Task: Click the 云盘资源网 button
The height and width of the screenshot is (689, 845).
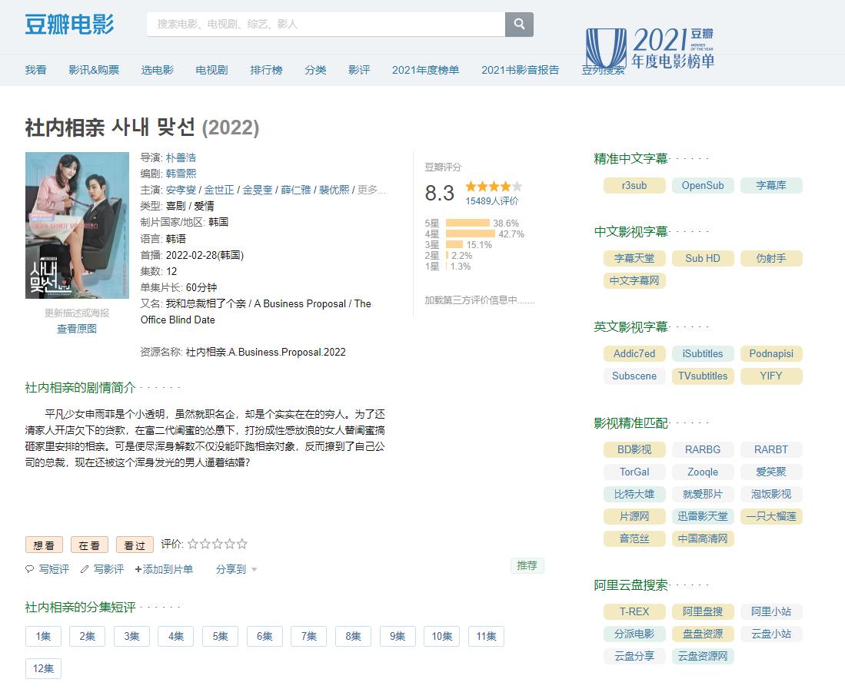Action: (x=703, y=656)
